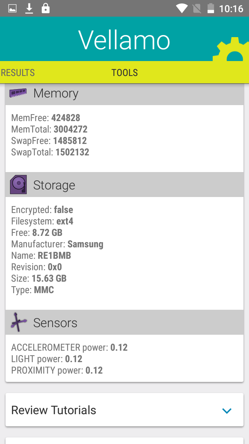
Task: Tap the Wi-Fi signal status icon
Action: pyautogui.click(x=181, y=8)
